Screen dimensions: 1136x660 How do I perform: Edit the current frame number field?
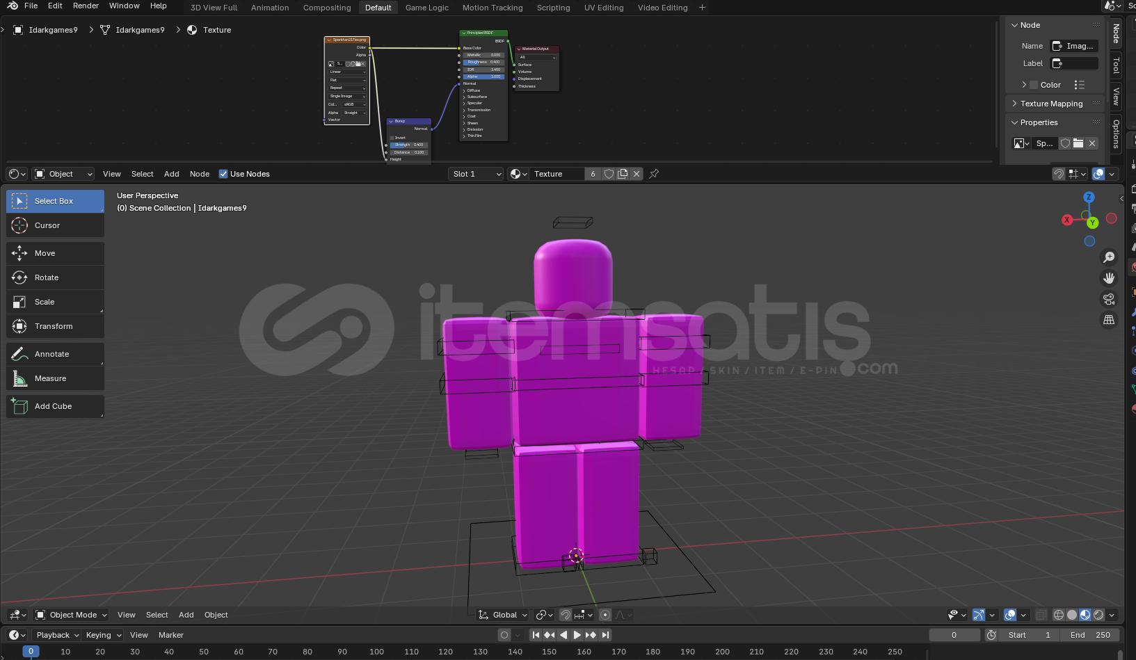point(954,635)
